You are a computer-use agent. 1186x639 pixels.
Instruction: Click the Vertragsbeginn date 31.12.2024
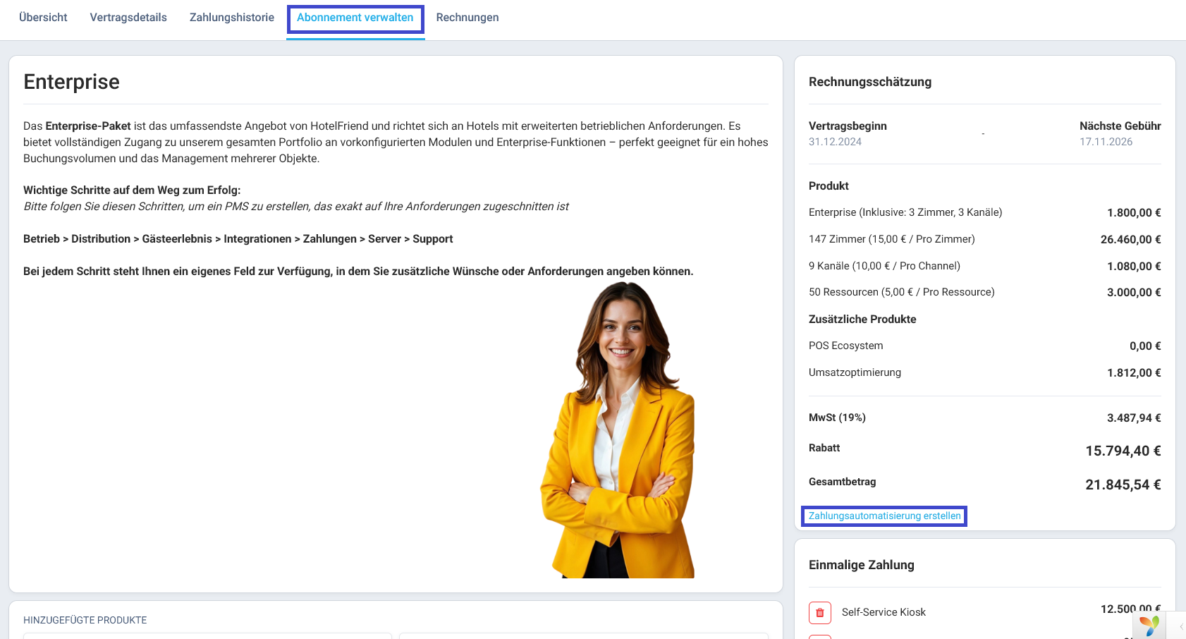pos(835,142)
